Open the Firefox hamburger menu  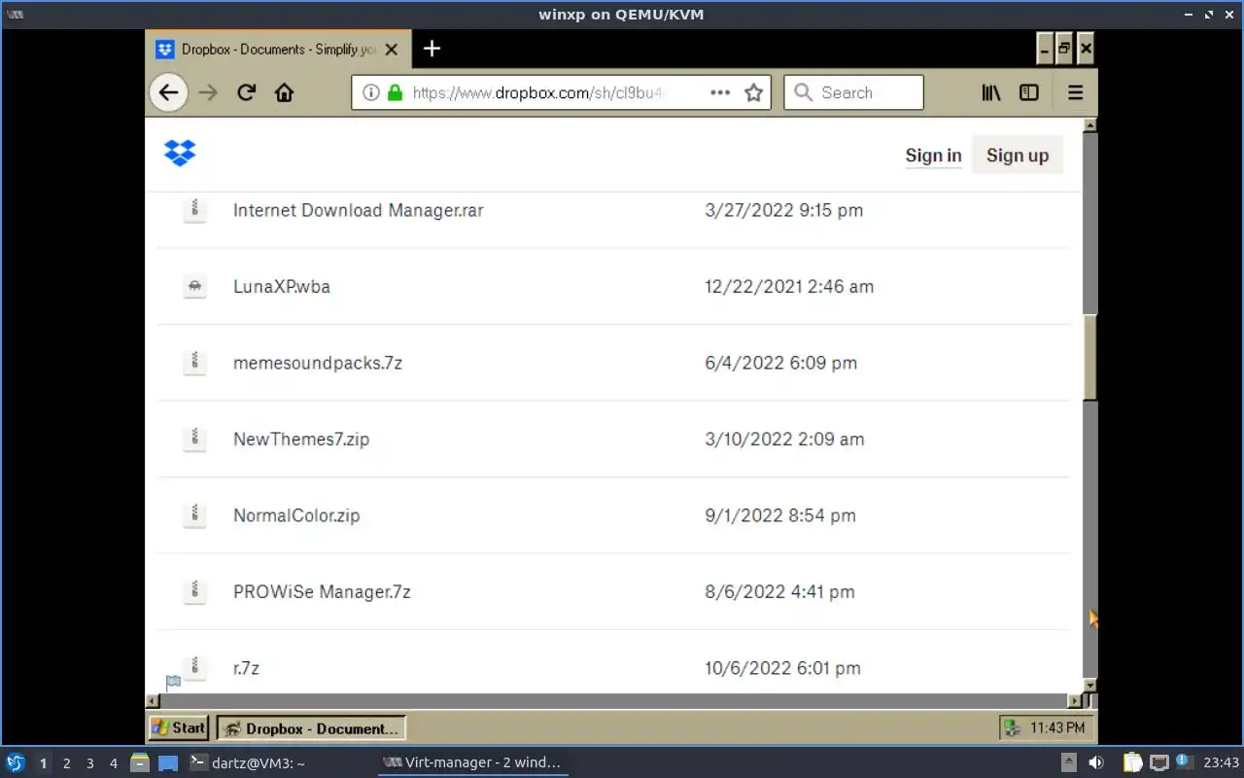(x=1075, y=92)
